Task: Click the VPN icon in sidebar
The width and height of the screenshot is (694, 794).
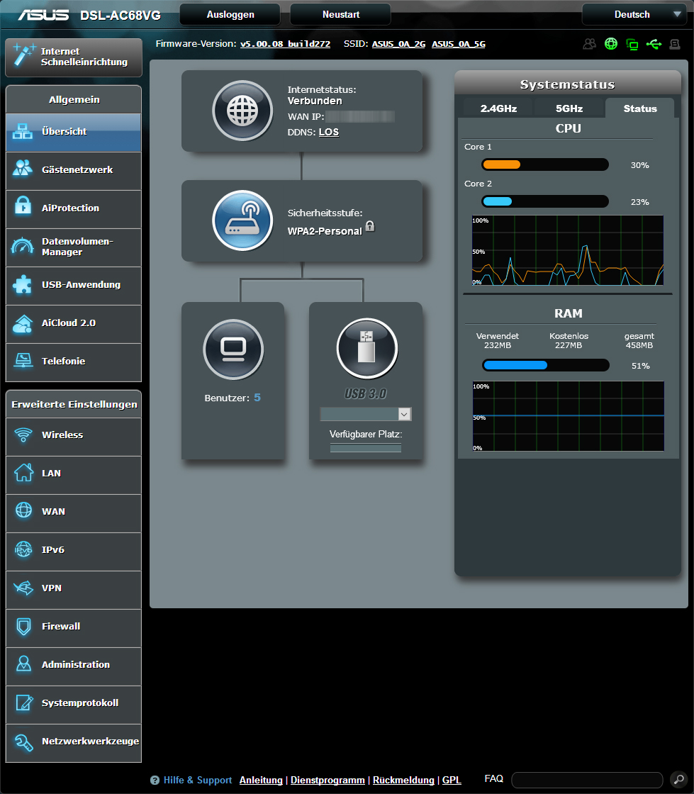Action: [x=23, y=588]
